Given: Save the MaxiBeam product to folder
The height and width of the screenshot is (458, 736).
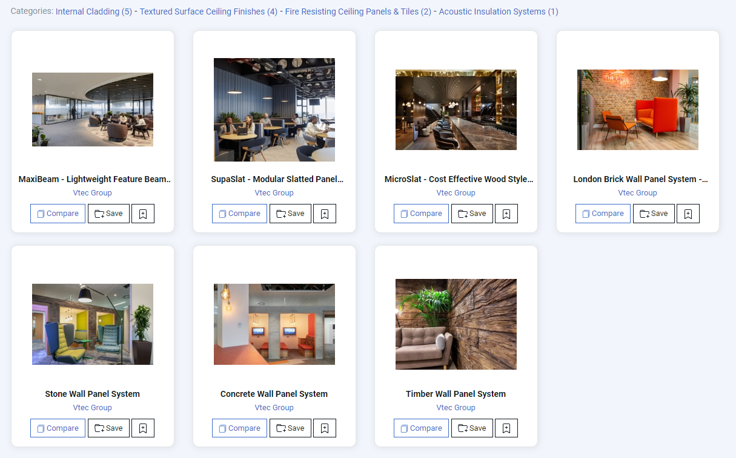Looking at the screenshot, I should [108, 214].
